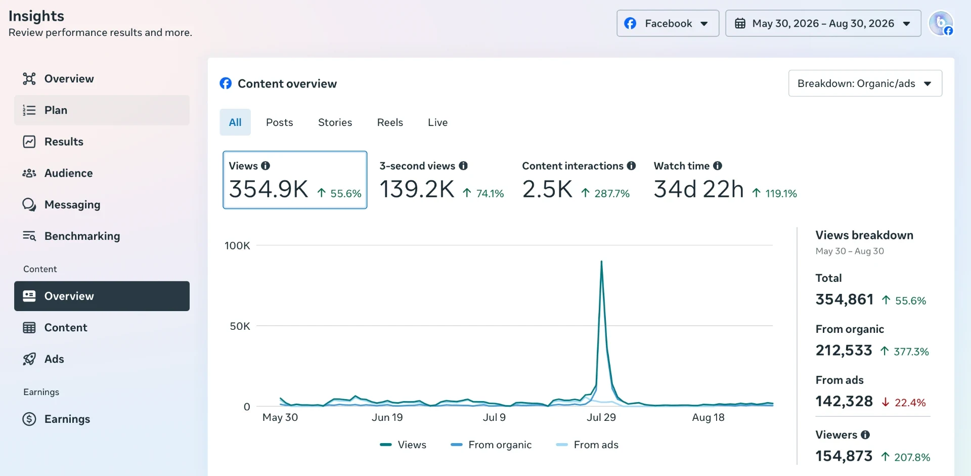Click the Watch time info icon

(718, 165)
